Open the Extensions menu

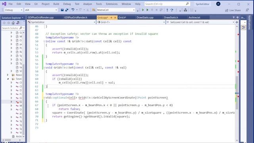[112, 4]
